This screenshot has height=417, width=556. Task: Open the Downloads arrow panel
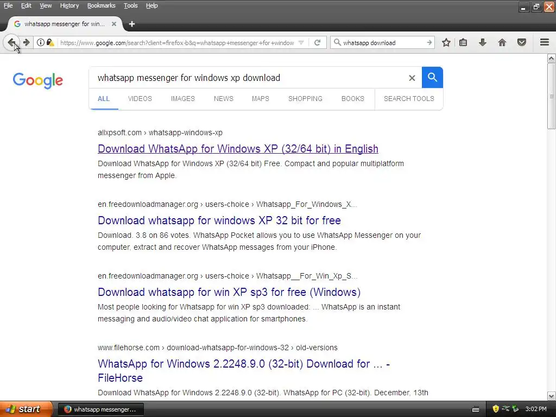pyautogui.click(x=482, y=42)
